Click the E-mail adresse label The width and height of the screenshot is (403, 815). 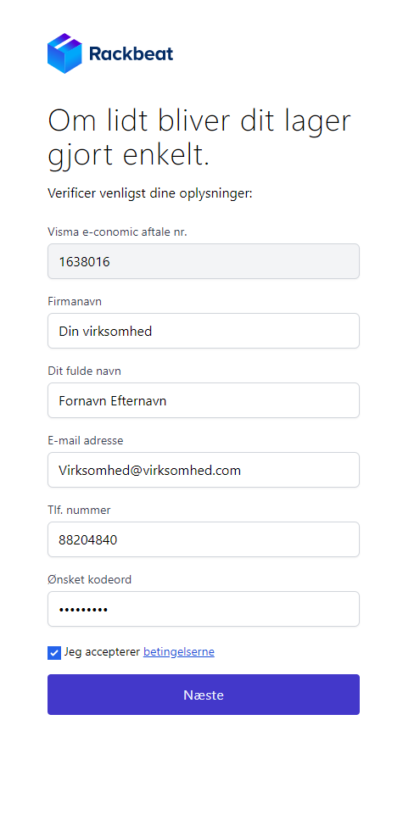(x=86, y=441)
